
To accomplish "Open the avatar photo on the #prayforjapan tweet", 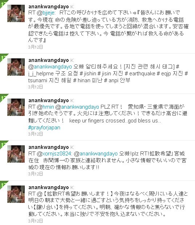I will (16, 107).
